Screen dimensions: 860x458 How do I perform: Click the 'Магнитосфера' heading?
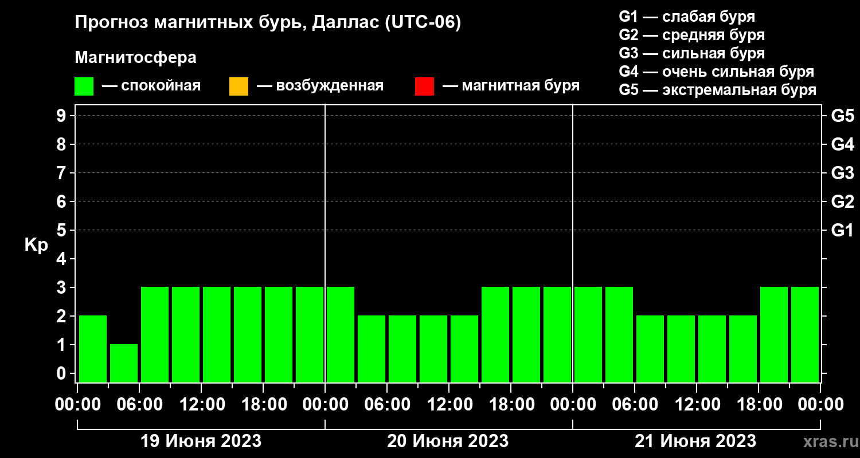pyautogui.click(x=135, y=58)
